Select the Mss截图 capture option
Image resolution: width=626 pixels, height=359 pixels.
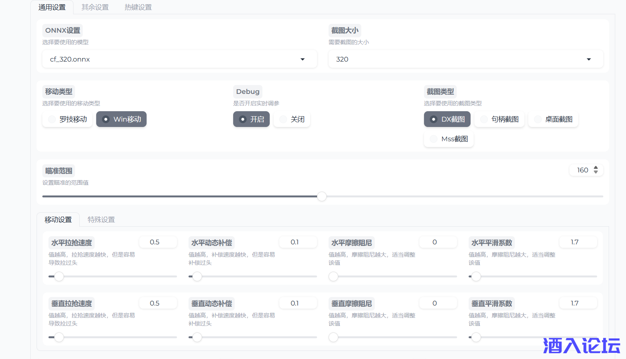tap(449, 139)
